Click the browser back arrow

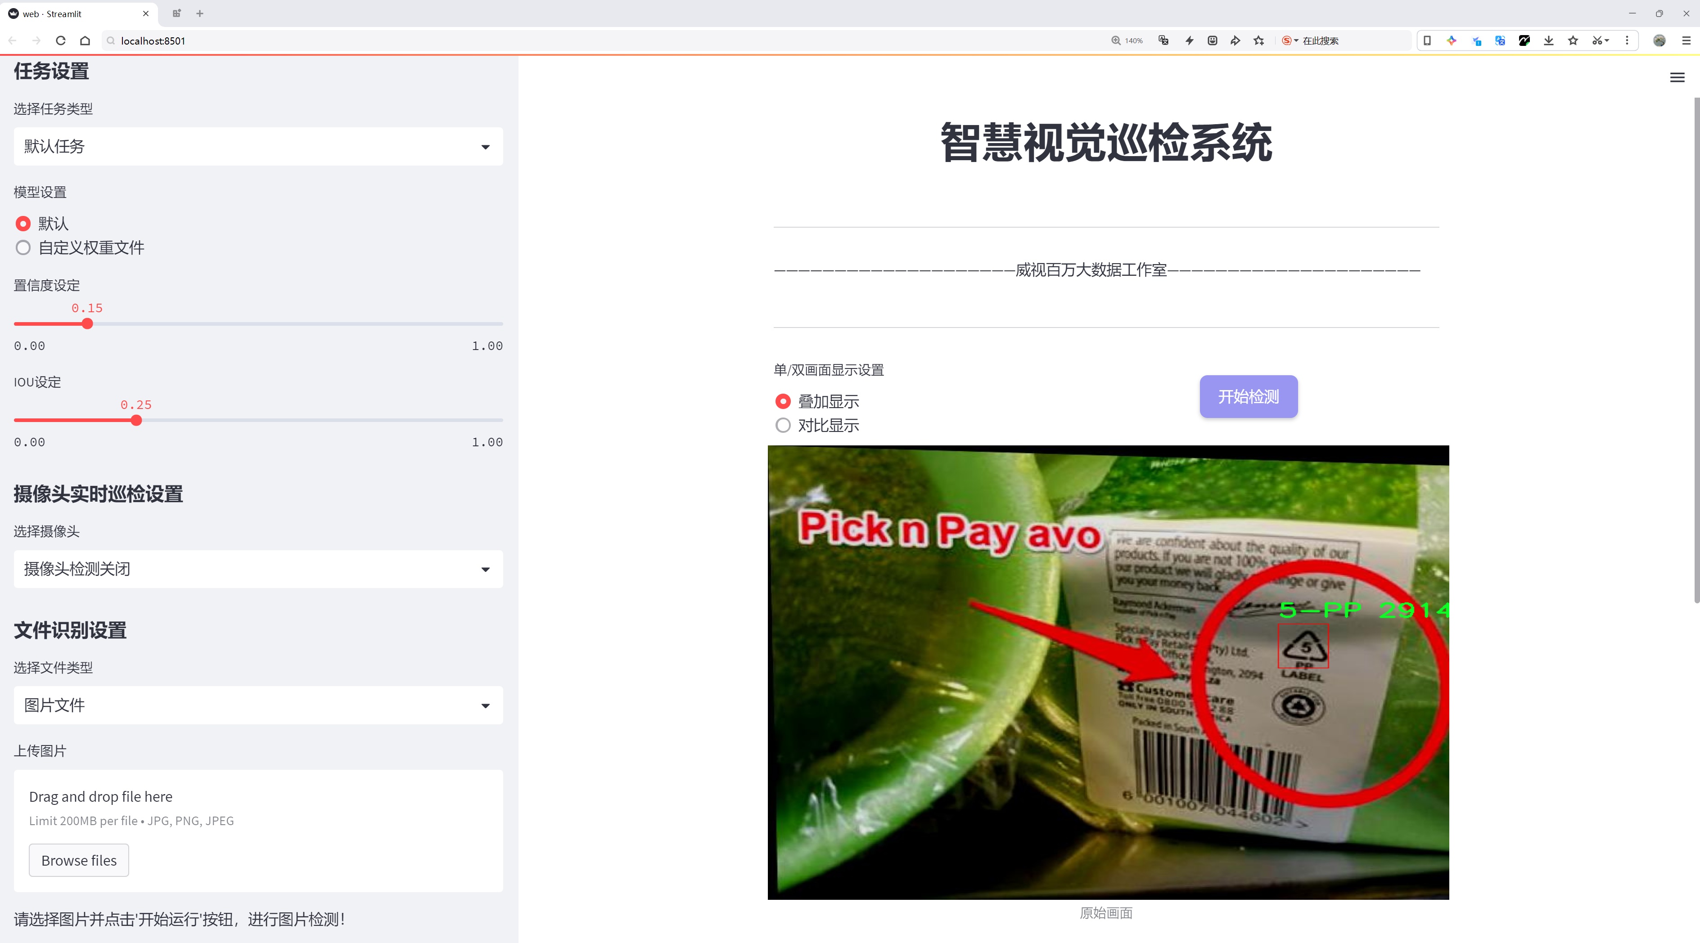tap(13, 40)
